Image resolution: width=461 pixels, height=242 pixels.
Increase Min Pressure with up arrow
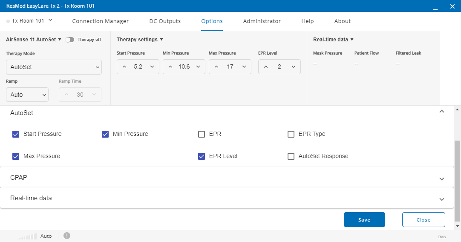[x=170, y=67]
